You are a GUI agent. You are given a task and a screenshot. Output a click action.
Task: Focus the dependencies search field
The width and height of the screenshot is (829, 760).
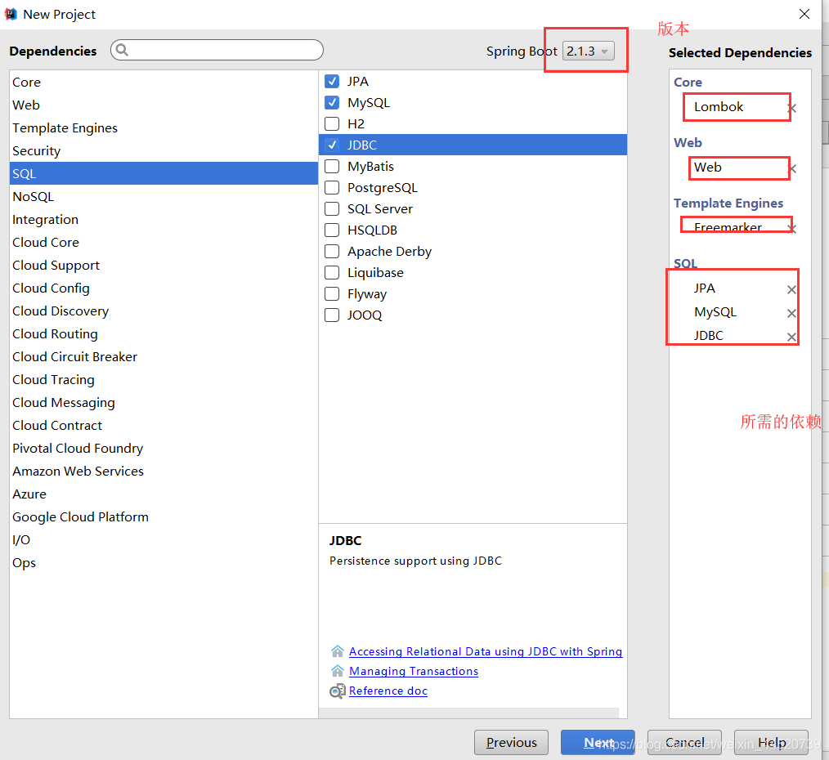[x=217, y=50]
